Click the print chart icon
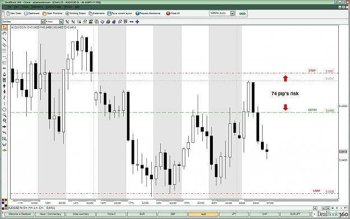Screen dimensions: 350x219 coord(108,22)
